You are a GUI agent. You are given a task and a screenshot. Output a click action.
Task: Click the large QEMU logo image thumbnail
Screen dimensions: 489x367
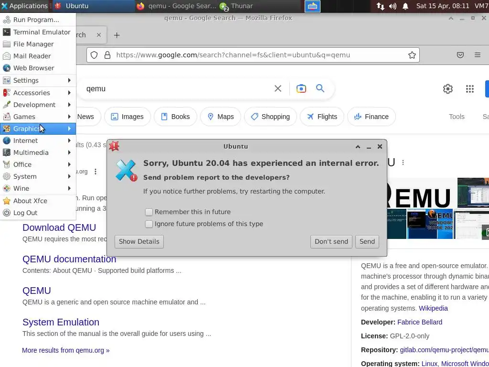(x=422, y=193)
